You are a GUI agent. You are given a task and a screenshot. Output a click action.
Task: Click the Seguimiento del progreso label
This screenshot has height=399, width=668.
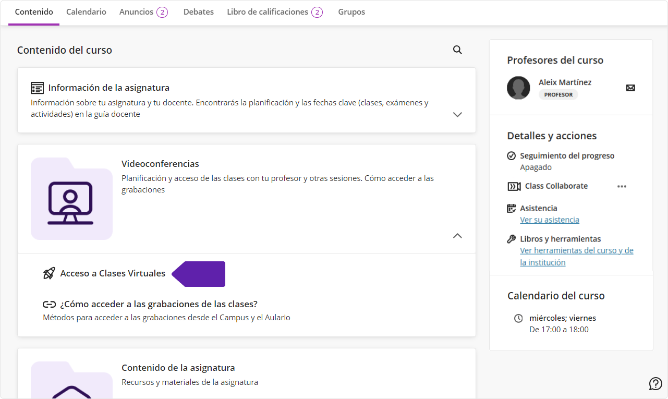[567, 155]
